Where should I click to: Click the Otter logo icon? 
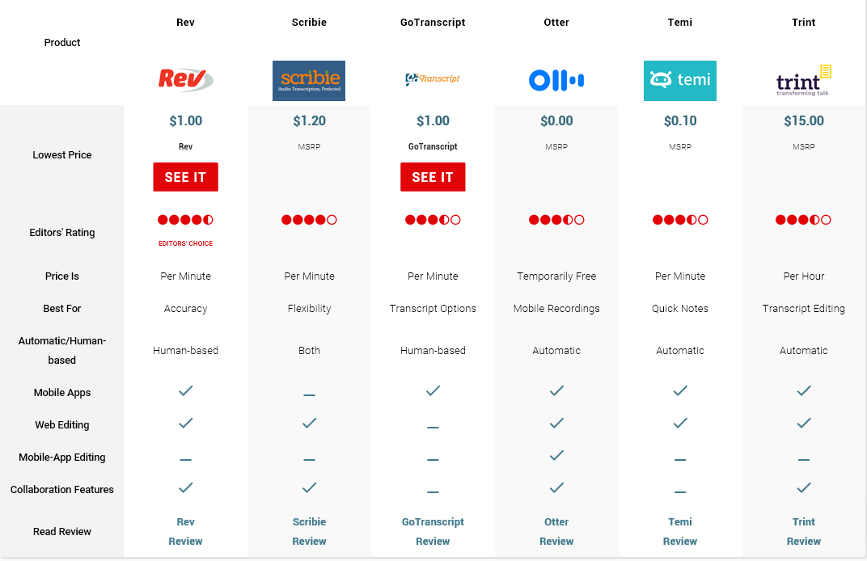click(x=556, y=80)
